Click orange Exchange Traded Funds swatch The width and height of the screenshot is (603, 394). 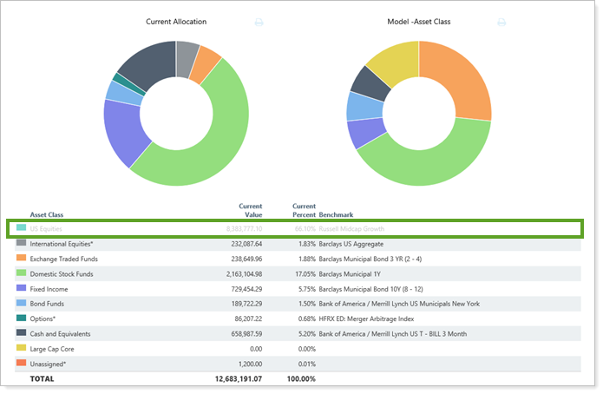pos(21,259)
